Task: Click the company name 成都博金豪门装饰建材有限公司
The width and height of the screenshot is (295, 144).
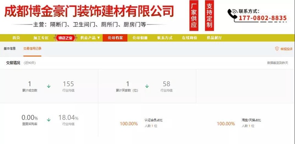Action: click(x=89, y=11)
